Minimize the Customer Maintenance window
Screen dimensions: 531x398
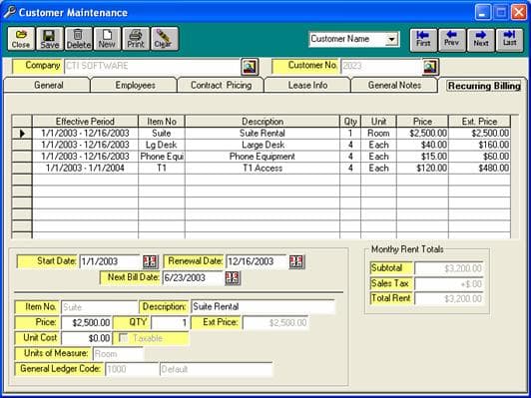pos(483,13)
